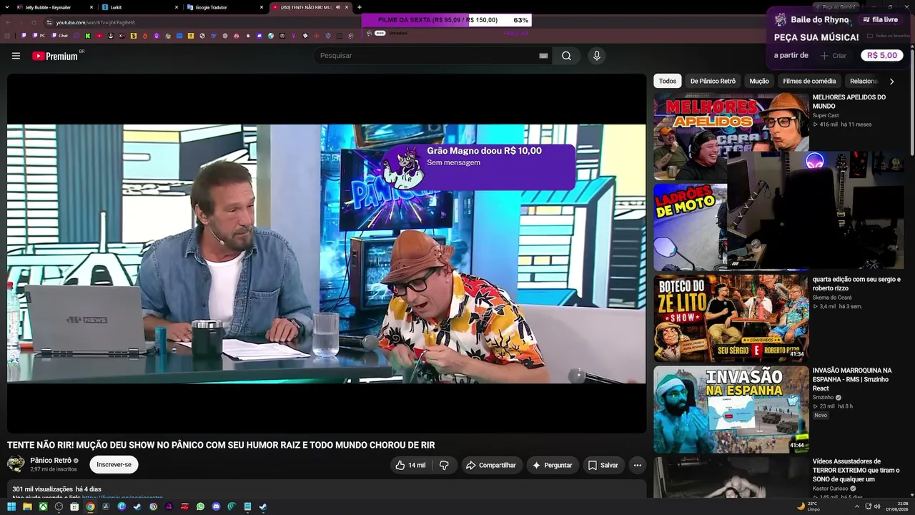Open the system clock and date

point(896,506)
